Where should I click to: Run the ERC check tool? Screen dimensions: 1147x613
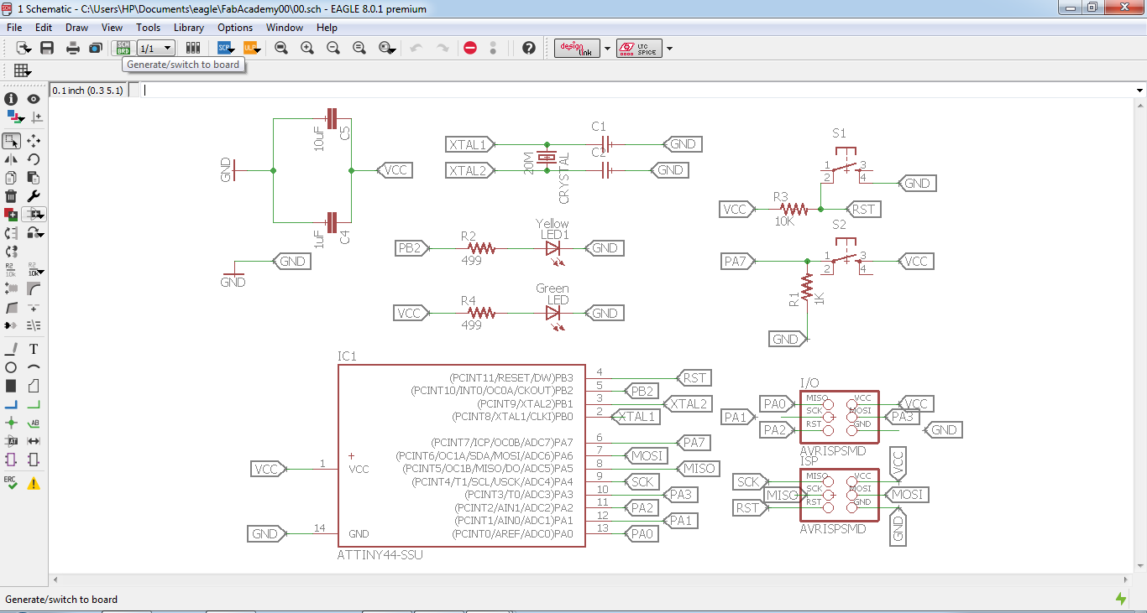tap(11, 483)
